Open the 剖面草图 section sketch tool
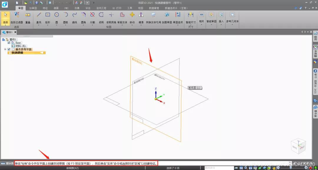The width and height of the screenshot is (318, 170). point(167,18)
